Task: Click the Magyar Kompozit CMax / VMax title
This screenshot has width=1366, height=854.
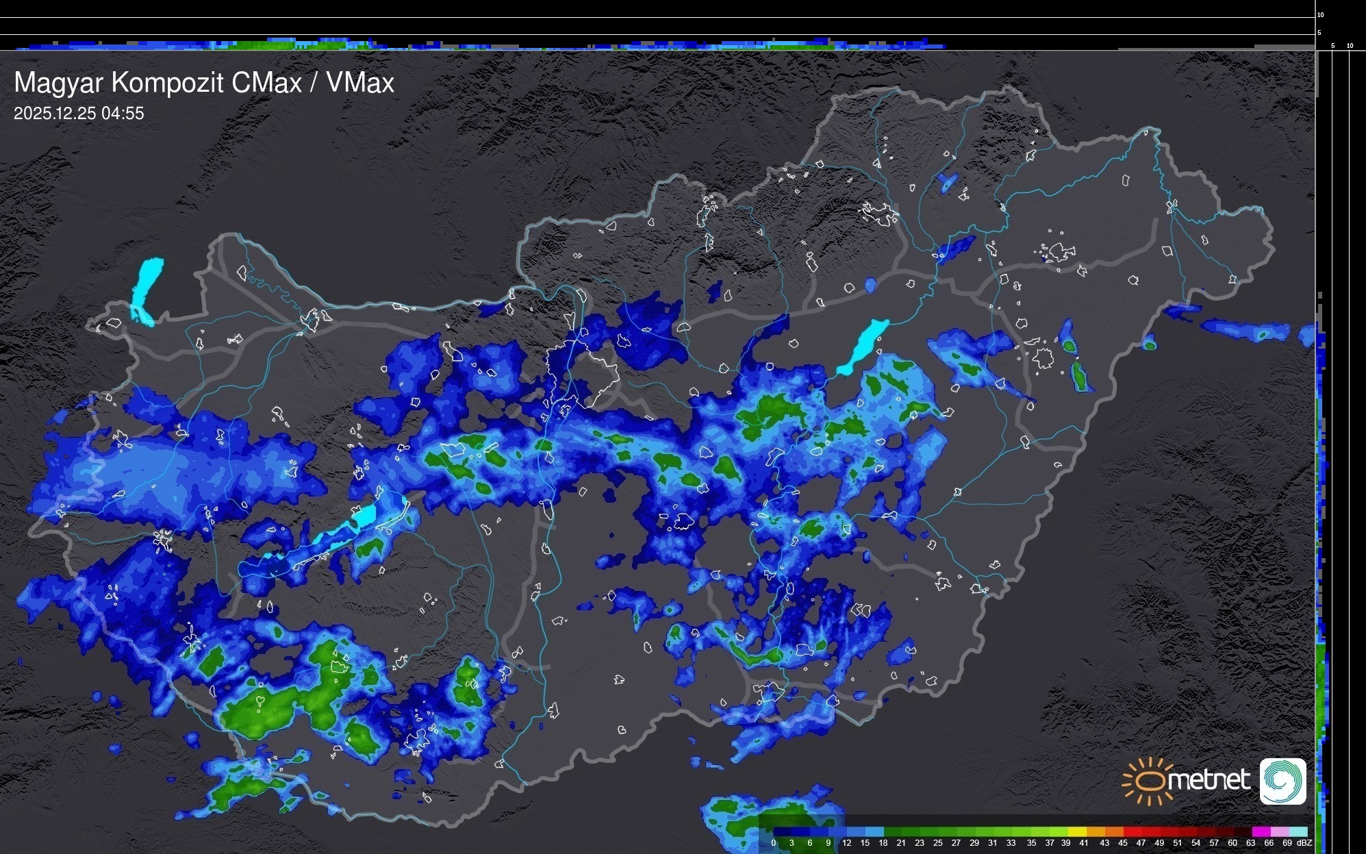Action: point(204,83)
